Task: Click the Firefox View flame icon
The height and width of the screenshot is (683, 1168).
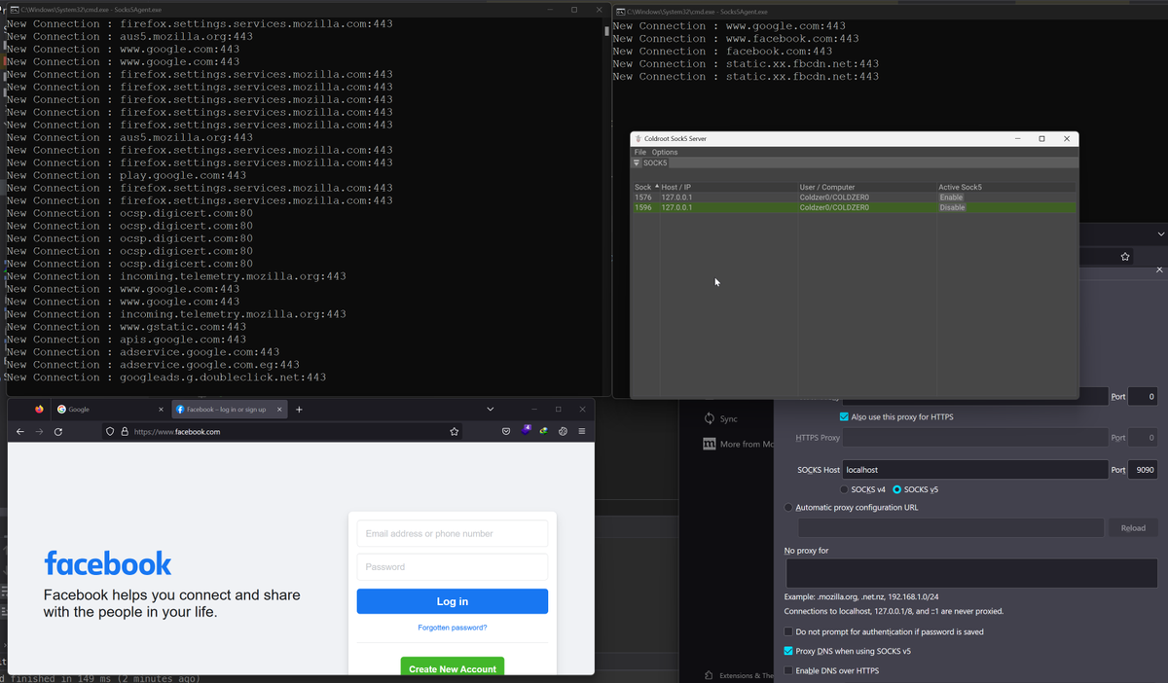Action: [x=39, y=409]
